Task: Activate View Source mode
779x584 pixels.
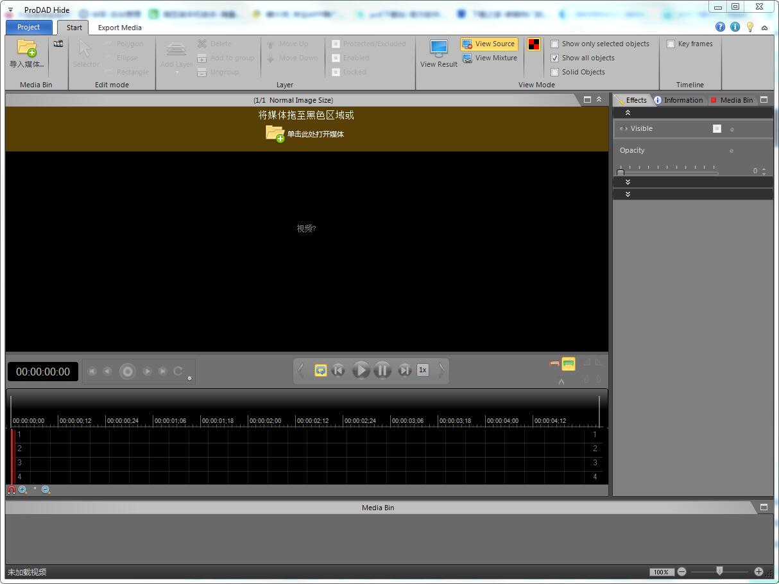Action: click(x=489, y=44)
